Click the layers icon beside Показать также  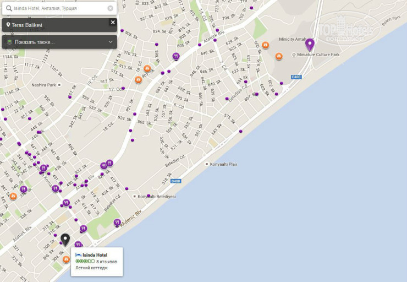pyautogui.click(x=8, y=42)
